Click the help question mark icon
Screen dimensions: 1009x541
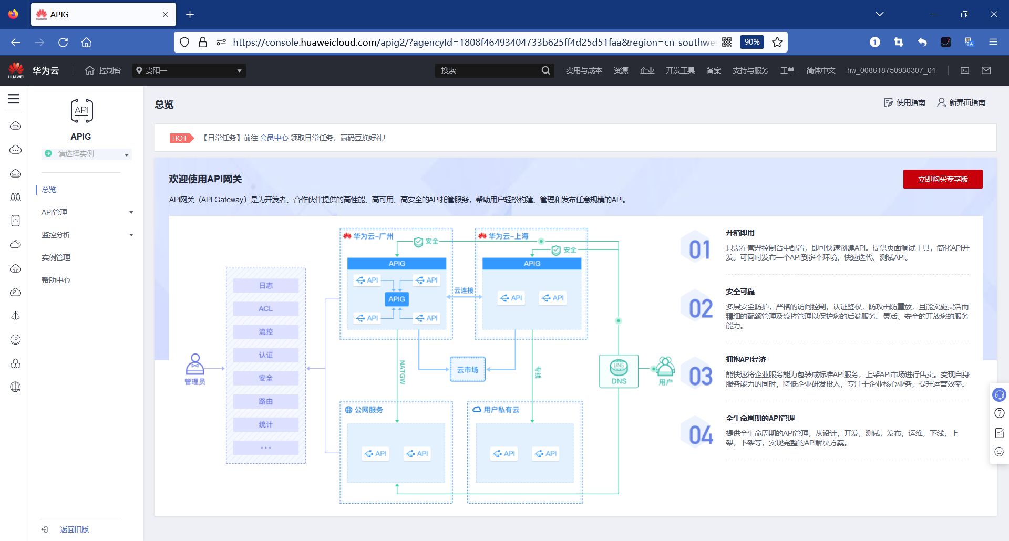tap(1000, 413)
